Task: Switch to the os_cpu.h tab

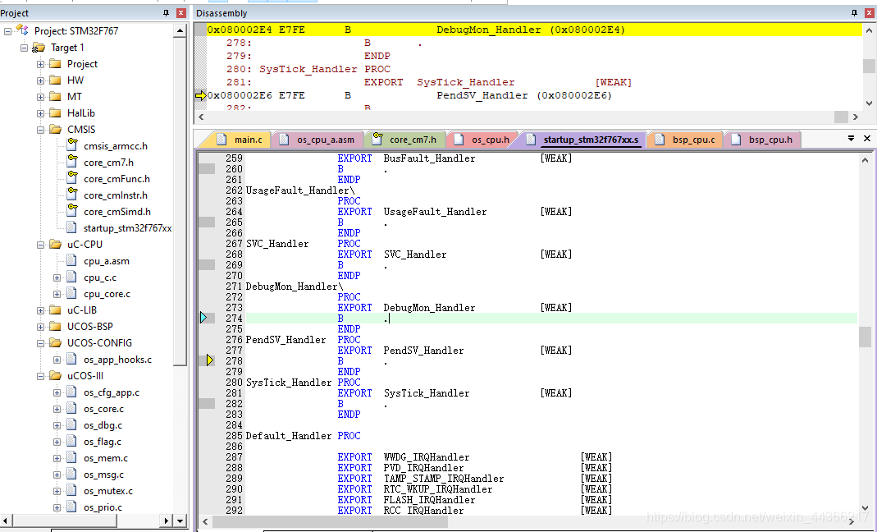Action: pyautogui.click(x=483, y=140)
